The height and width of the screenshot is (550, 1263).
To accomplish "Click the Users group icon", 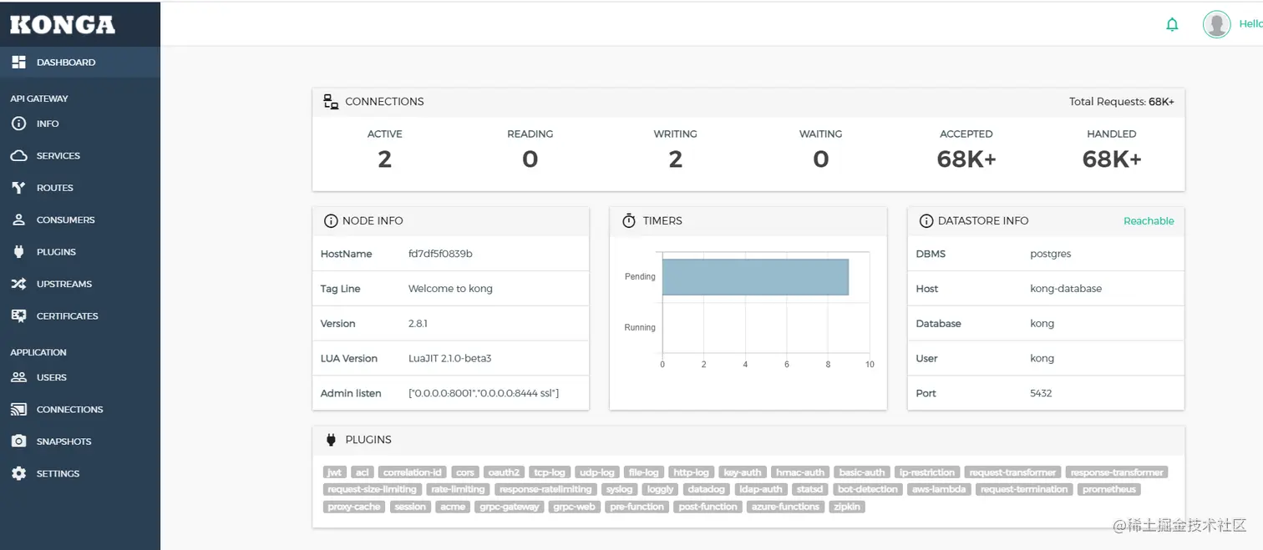I will 18,377.
